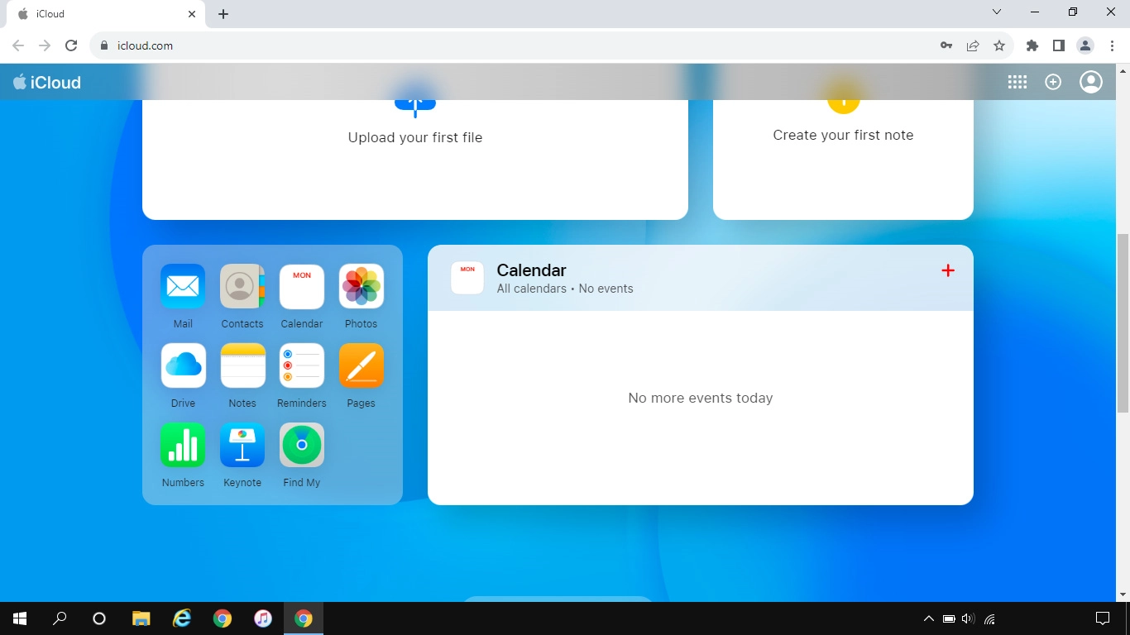
Task: Open the Pages app icon
Action: click(362, 365)
